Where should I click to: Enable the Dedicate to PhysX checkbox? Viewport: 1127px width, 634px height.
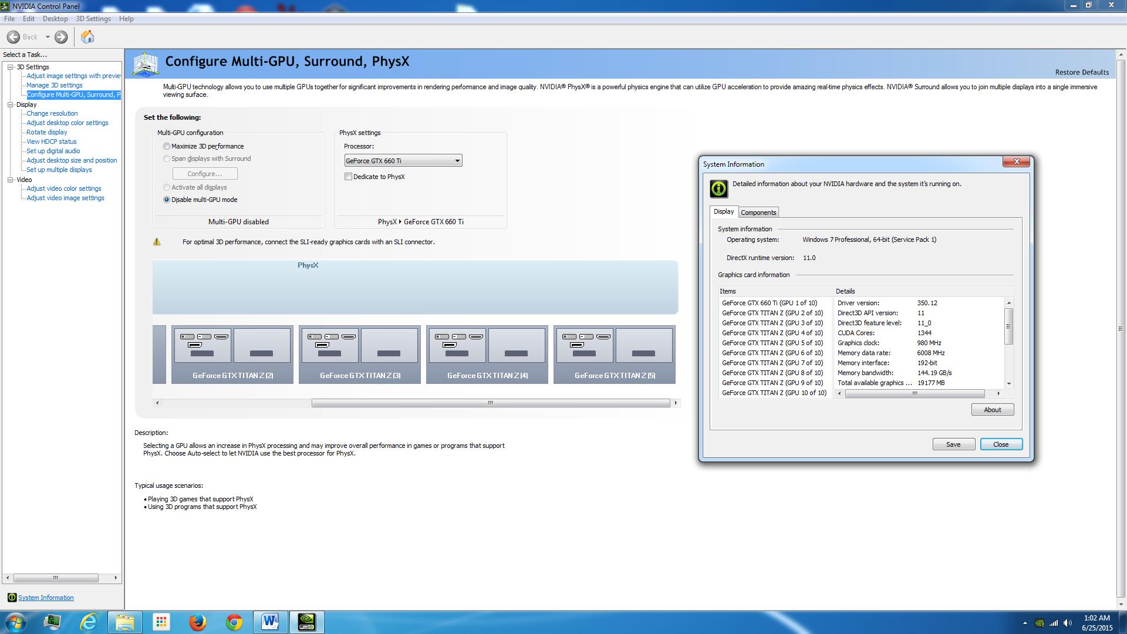349,177
